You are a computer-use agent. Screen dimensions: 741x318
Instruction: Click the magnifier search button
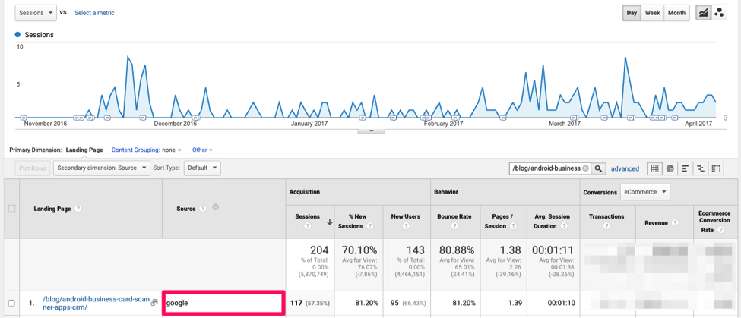tap(599, 168)
